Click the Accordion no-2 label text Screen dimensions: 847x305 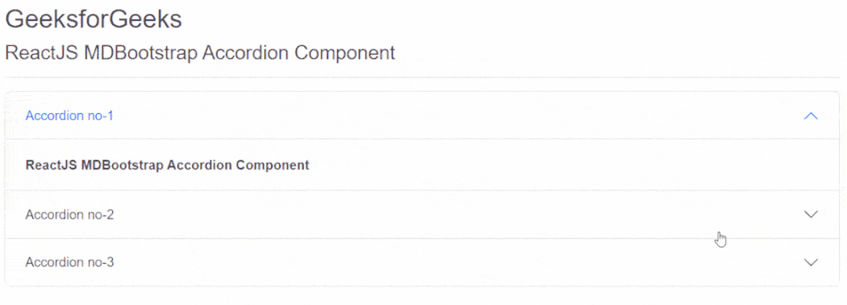pyautogui.click(x=69, y=215)
